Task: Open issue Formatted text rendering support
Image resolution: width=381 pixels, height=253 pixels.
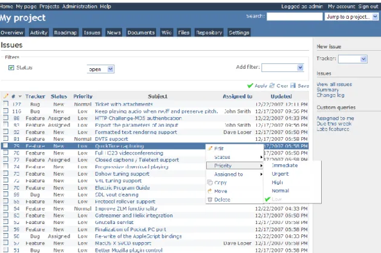Action: tap(136, 132)
